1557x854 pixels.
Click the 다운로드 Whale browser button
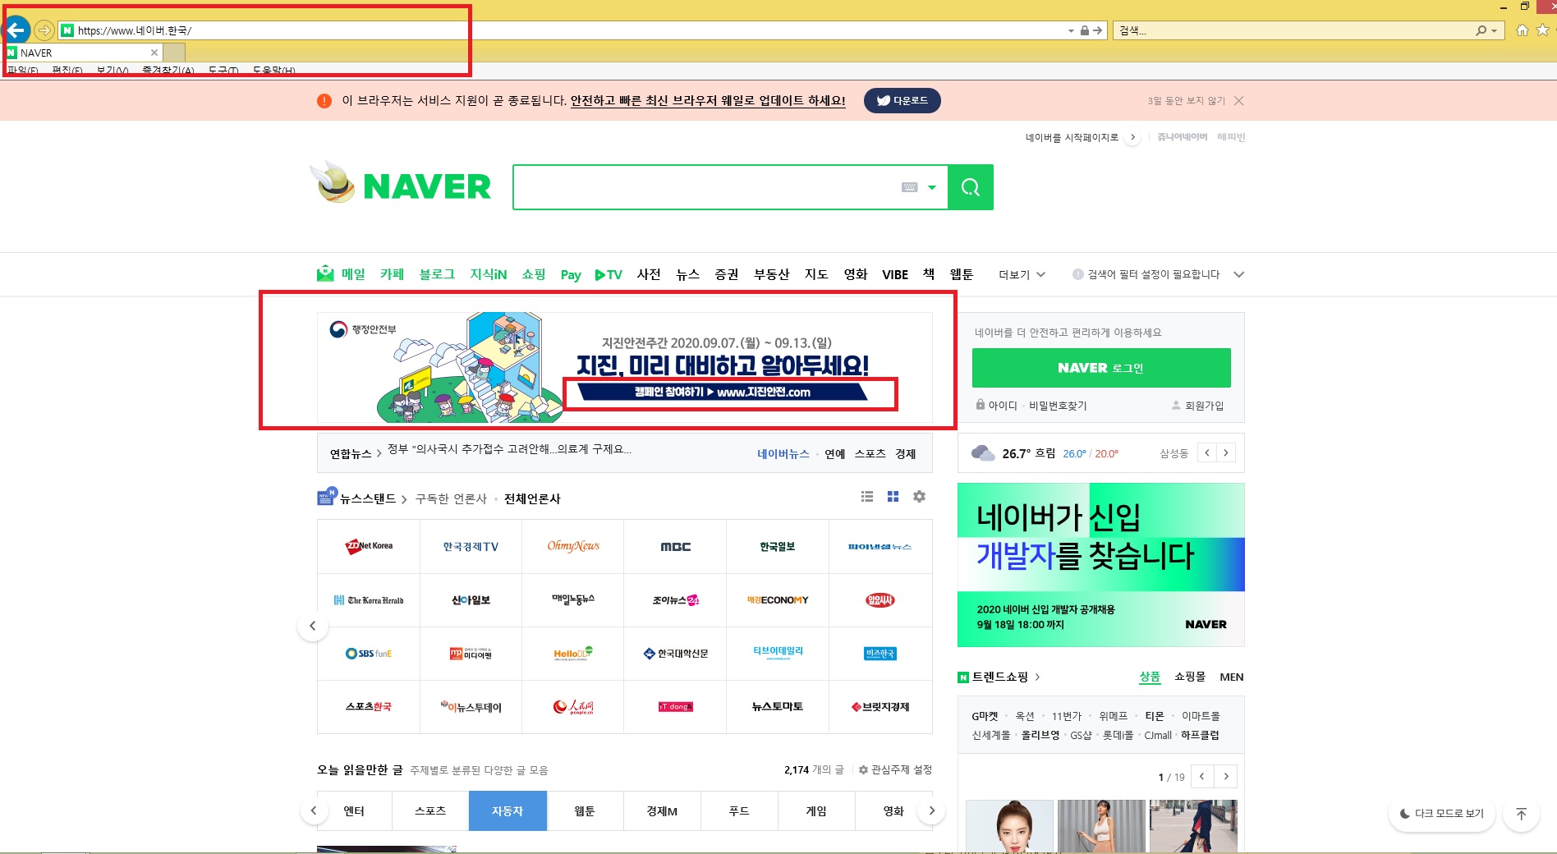click(902, 101)
